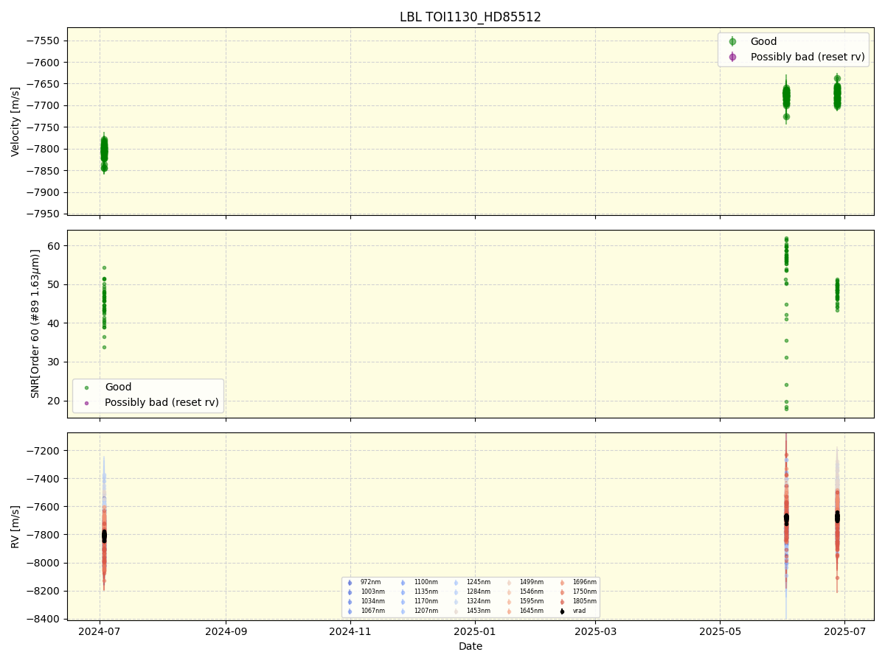
Task: Click the 40 SNR tick label
Action: (x=55, y=323)
